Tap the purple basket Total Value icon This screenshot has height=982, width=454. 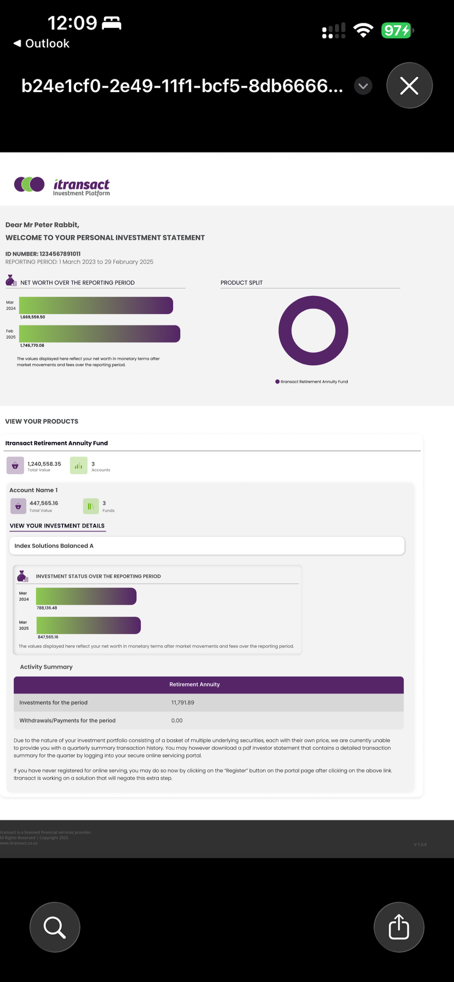point(15,465)
